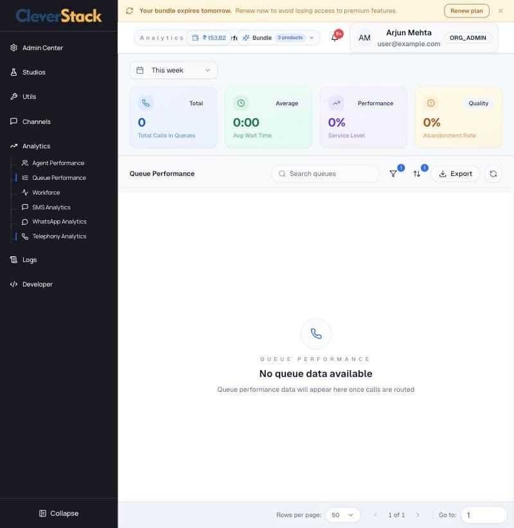Click the sort arrows icon
This screenshot has width=514, height=528.
click(416, 174)
